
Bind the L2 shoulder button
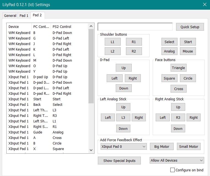[x=113, y=51]
